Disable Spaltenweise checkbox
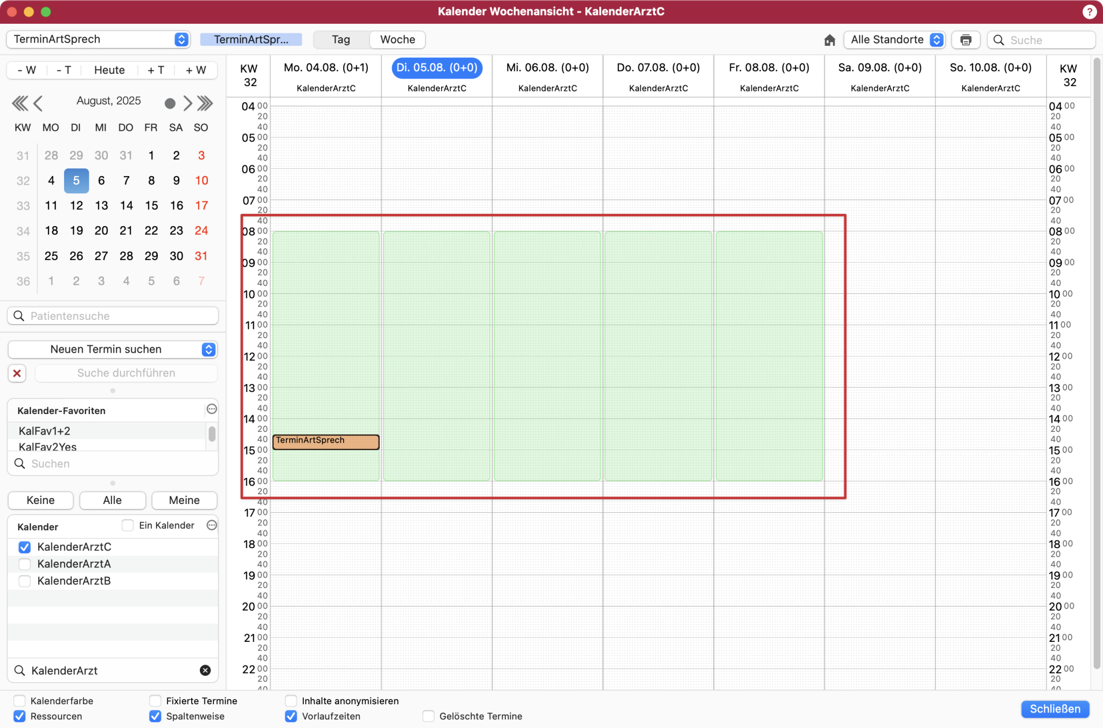Viewport: 1103px width, 728px height. click(155, 716)
